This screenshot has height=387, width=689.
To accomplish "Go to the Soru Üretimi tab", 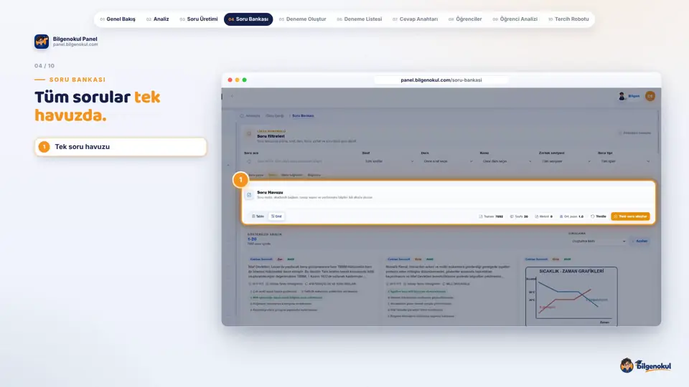I will pyautogui.click(x=199, y=19).
